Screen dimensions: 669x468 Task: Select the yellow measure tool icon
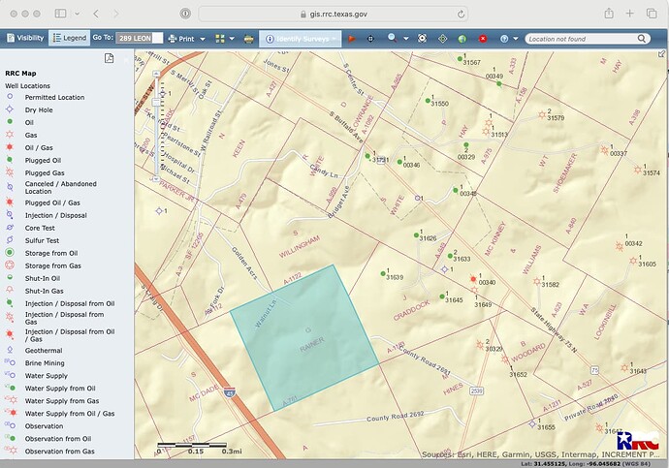249,39
